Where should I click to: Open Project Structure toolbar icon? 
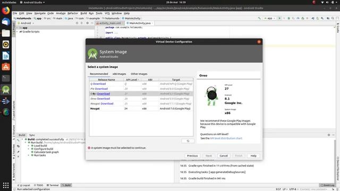(328, 19)
